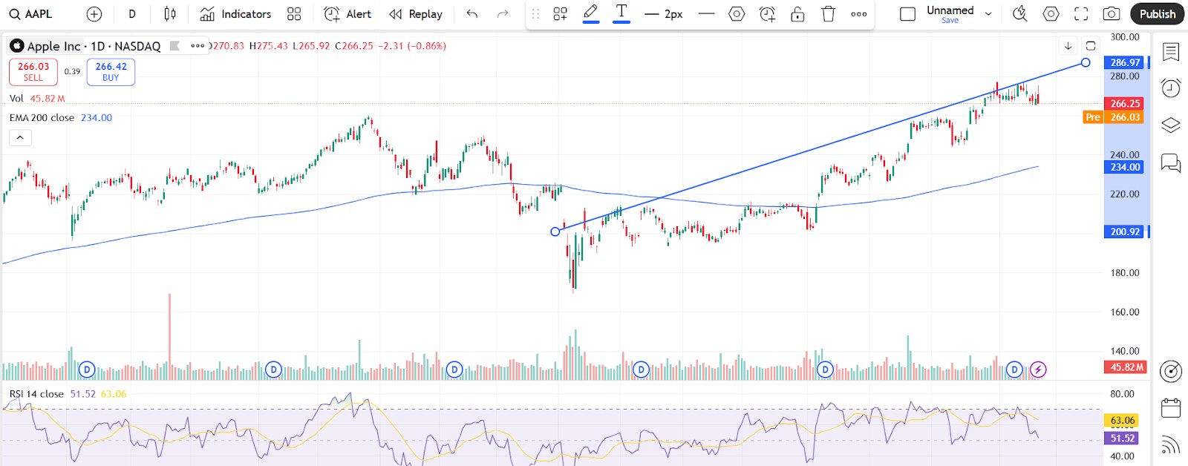The width and height of the screenshot is (1188, 466).
Task: Select the Vol 45.82 M legend
Action: 37,98
